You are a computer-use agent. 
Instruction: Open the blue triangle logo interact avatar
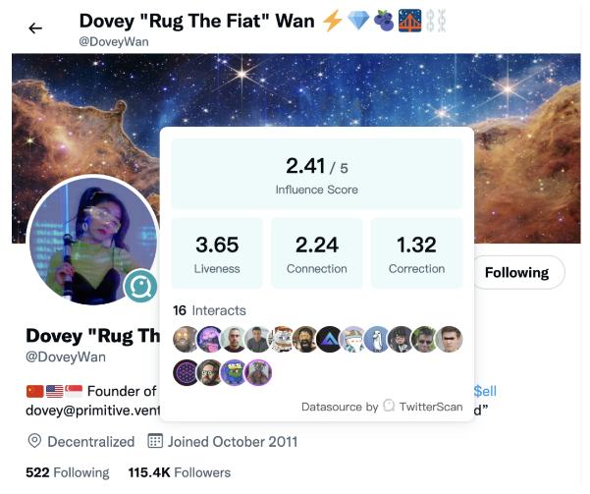pyautogui.click(x=330, y=339)
